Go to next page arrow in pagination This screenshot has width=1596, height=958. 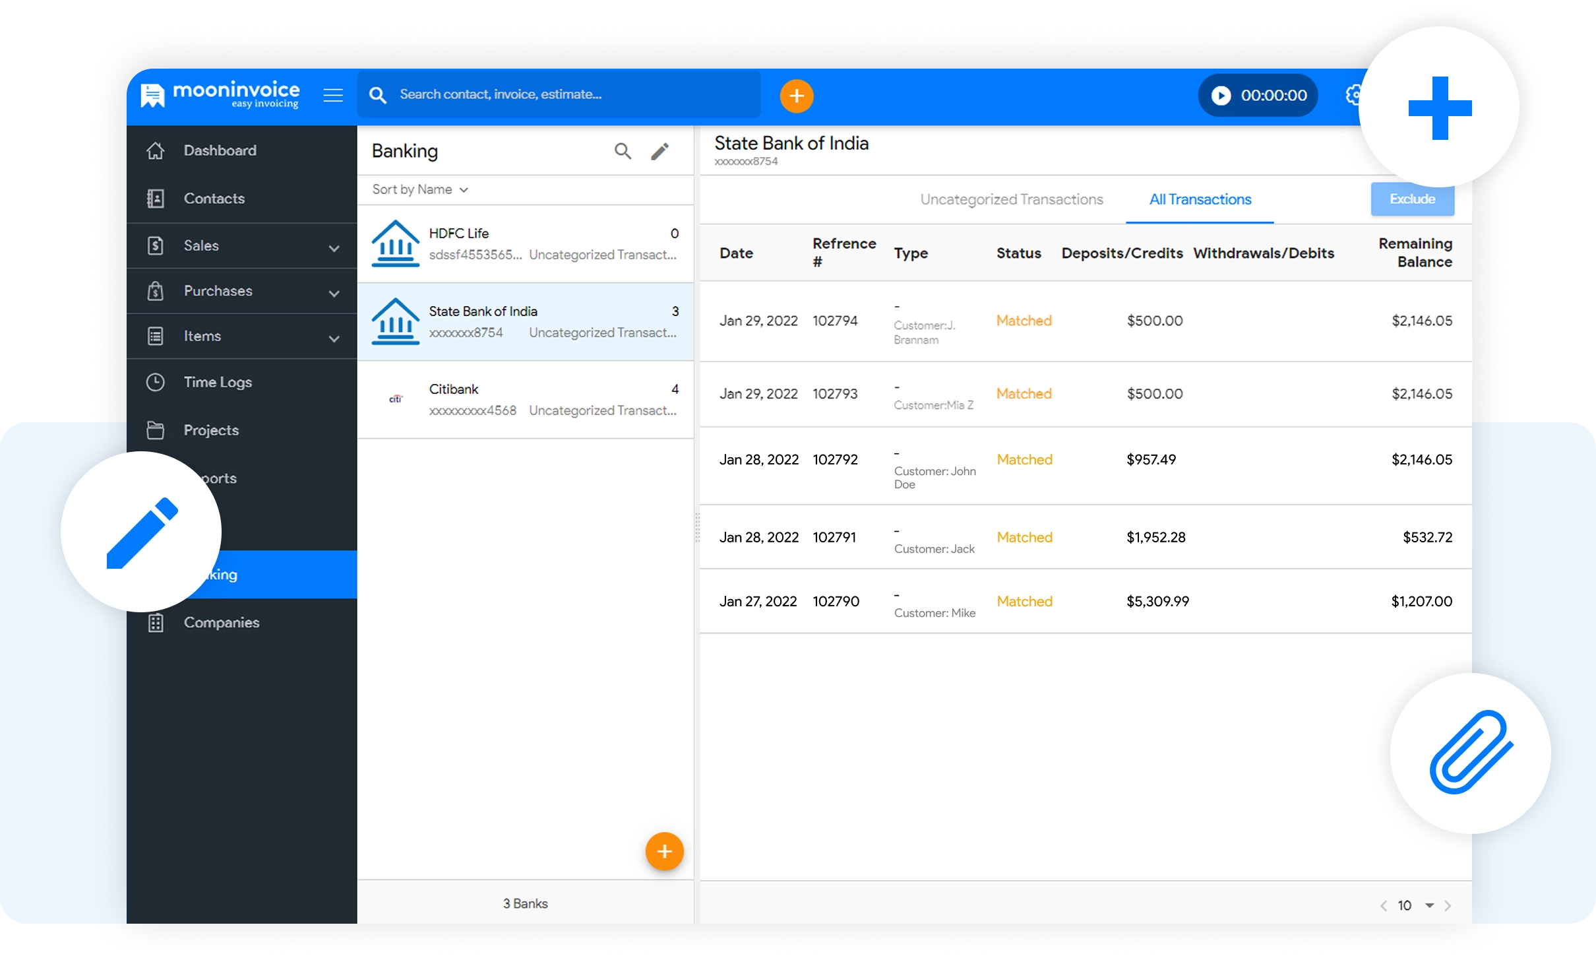1448,905
